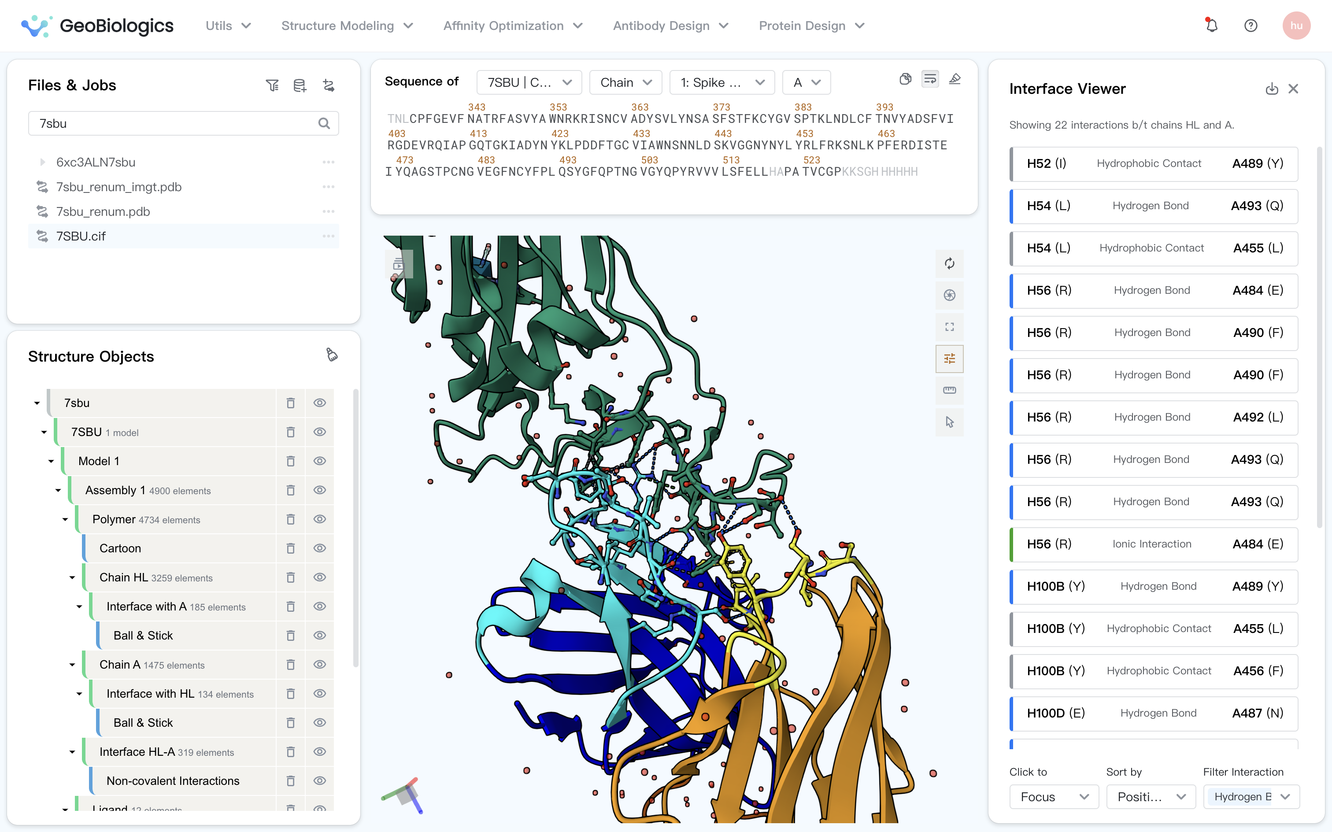Viewport: 1332px width, 832px height.
Task: Download the Interface Viewer data
Action: [x=1272, y=89]
